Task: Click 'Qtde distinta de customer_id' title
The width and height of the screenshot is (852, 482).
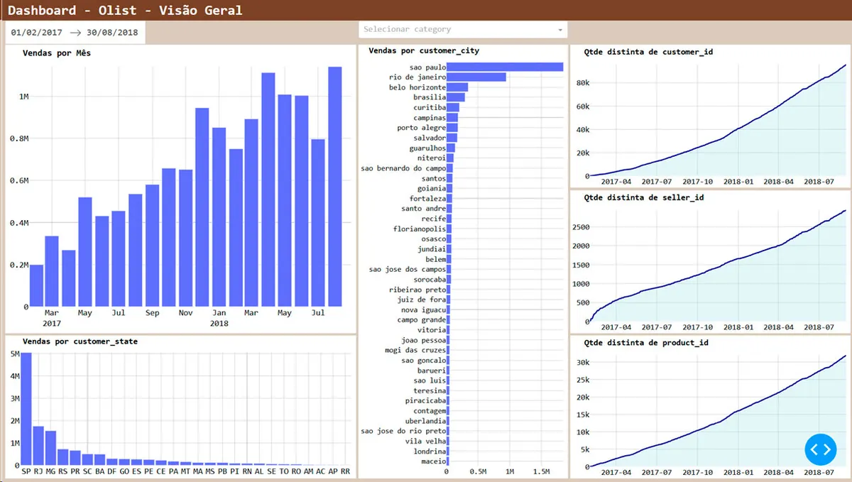Action: pyautogui.click(x=648, y=52)
